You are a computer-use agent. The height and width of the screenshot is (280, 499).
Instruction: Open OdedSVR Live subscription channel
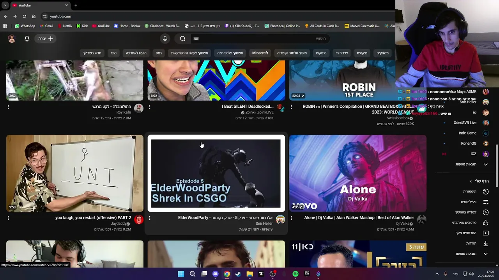point(465,122)
